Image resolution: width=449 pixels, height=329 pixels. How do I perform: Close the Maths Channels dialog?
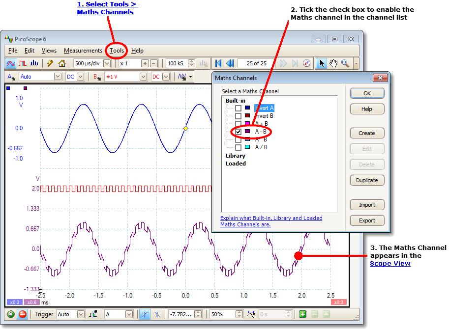[380, 78]
